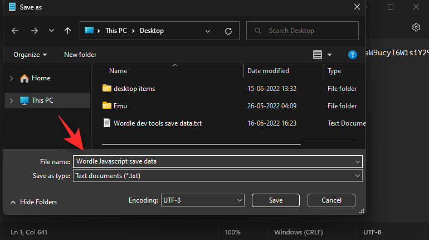This screenshot has width=429, height=240.
Task: Refresh the Desktop folder view
Action: [x=228, y=31]
